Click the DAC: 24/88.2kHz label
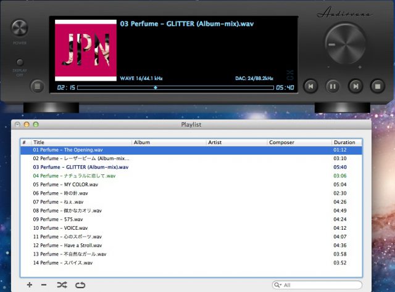 point(254,78)
